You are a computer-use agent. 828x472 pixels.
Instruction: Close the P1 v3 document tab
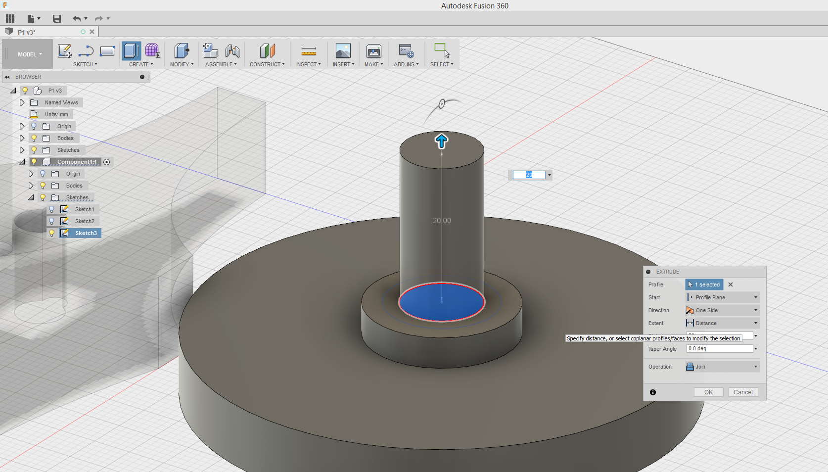92,32
